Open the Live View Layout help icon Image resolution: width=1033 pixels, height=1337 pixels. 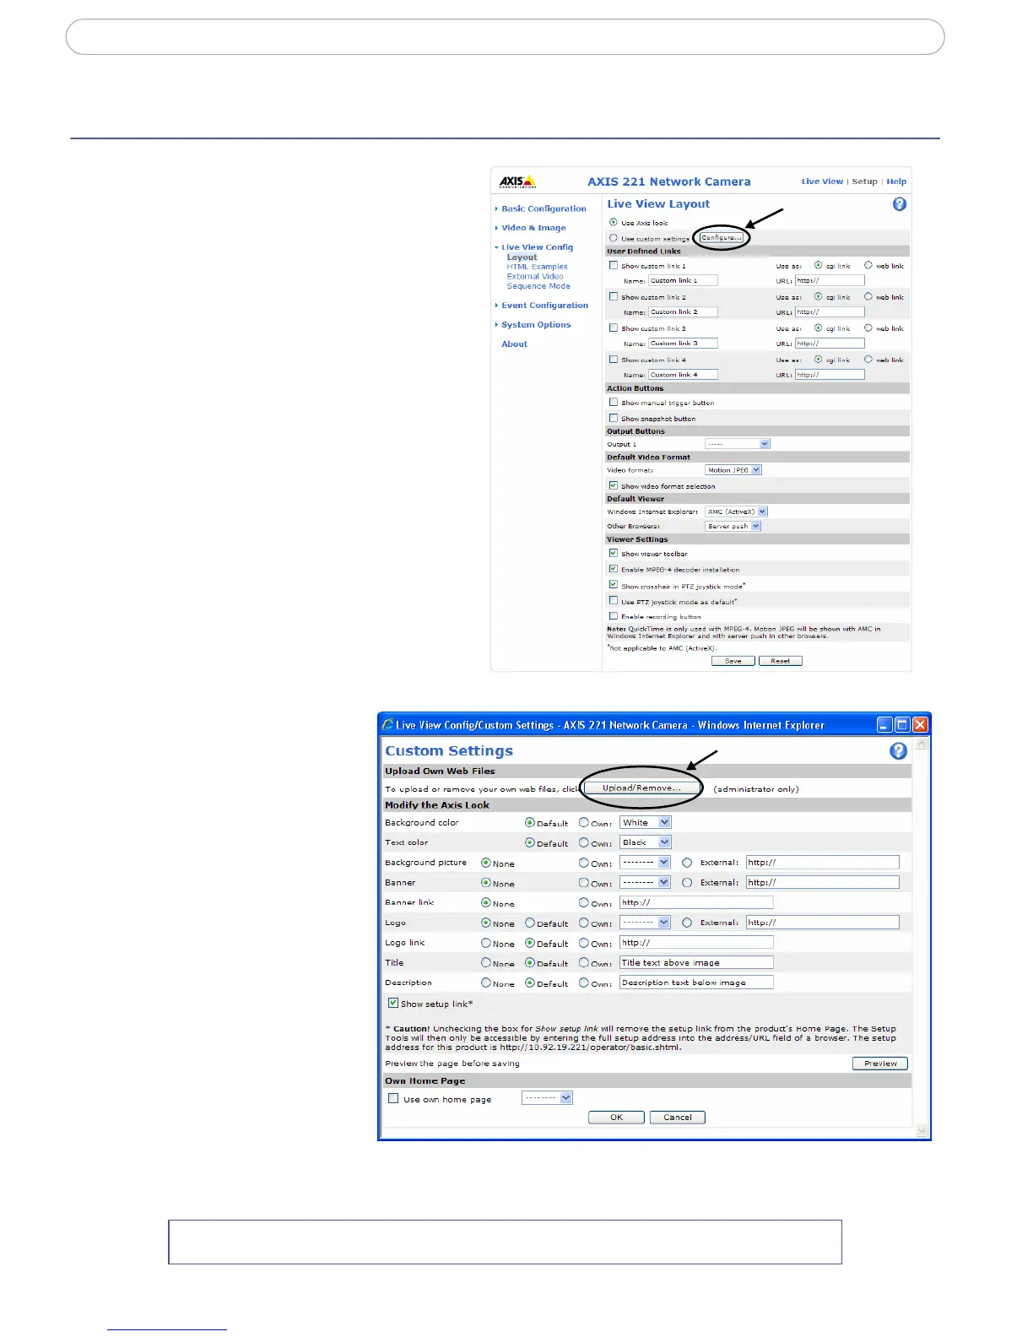[900, 204]
